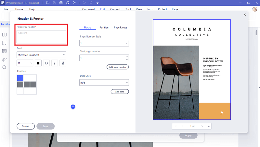Open the bookmarks panel icon
Screen dimensions: 260x147
tap(4, 43)
